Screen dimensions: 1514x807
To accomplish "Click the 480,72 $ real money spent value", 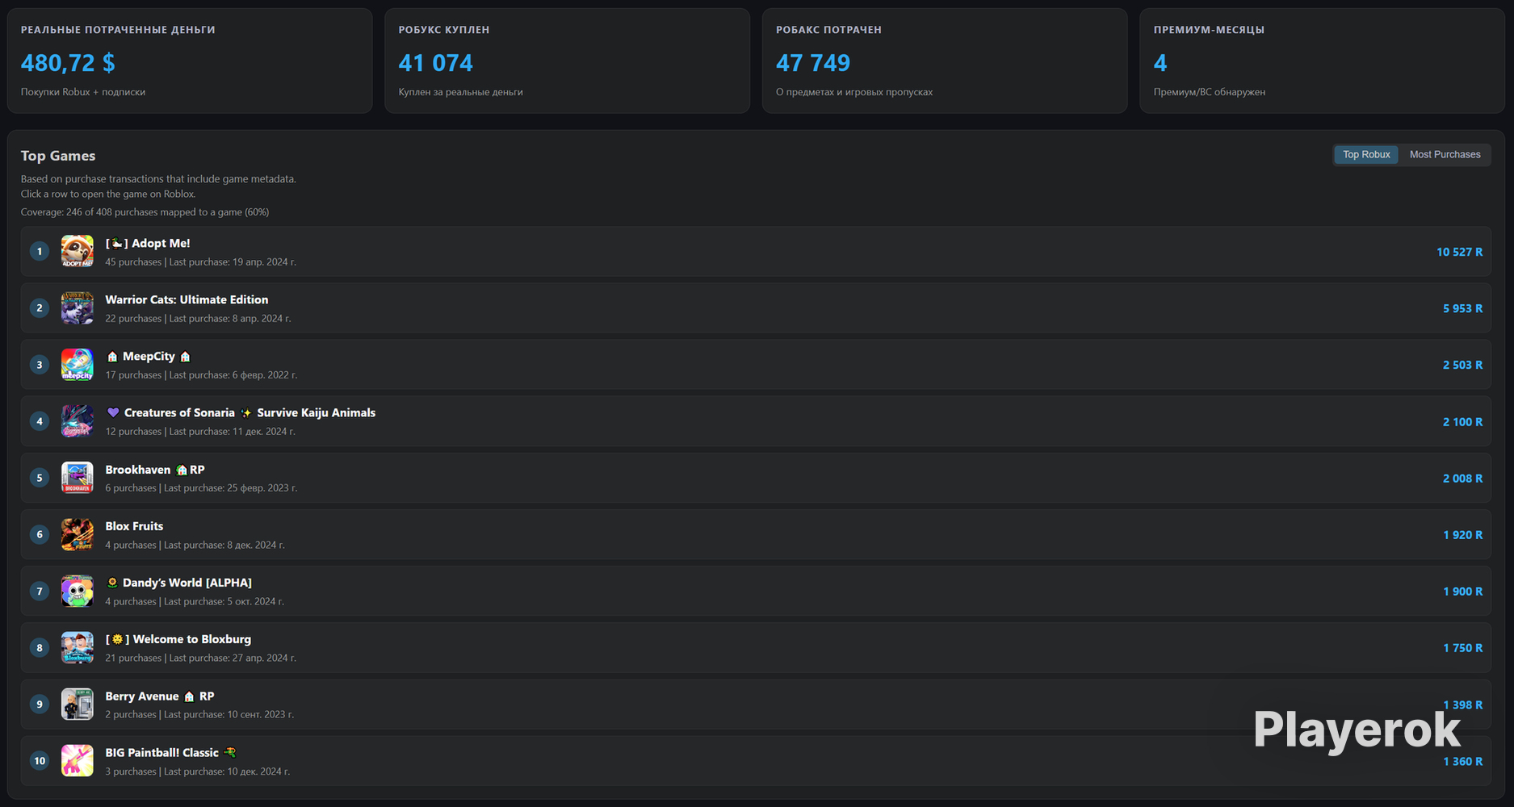I will click(x=68, y=62).
